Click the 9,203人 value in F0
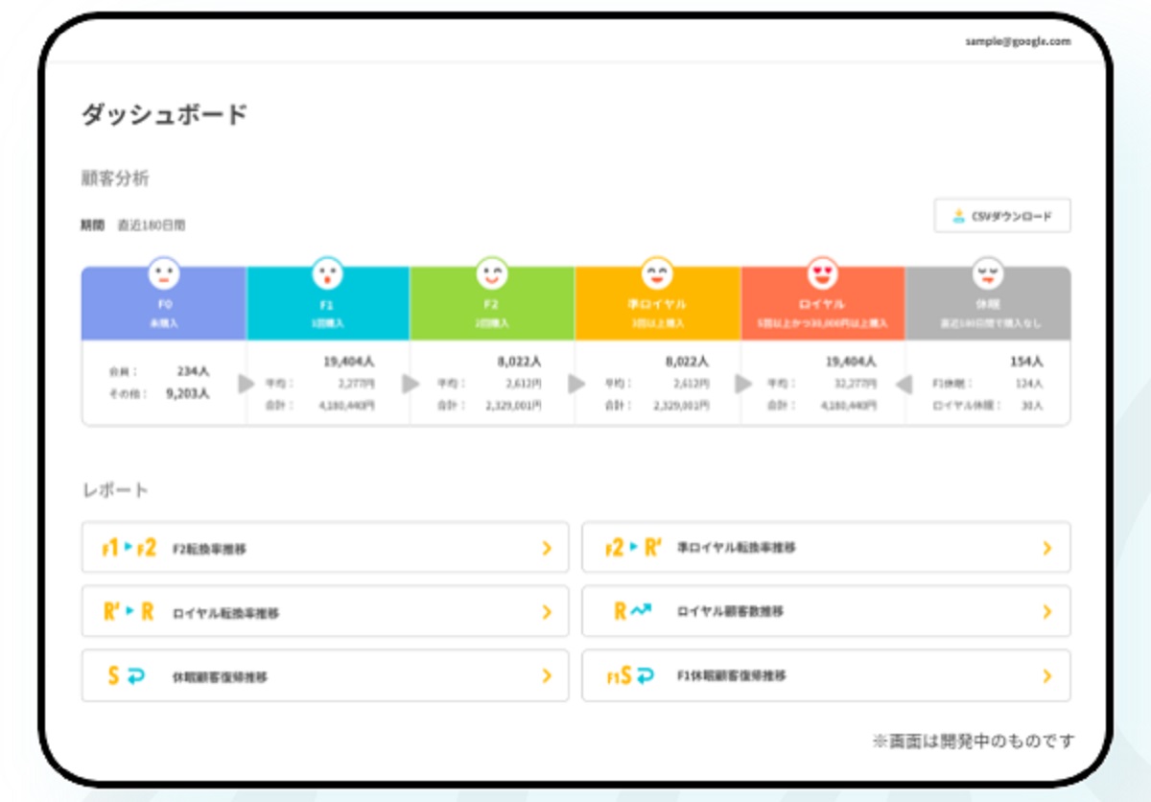 [x=188, y=393]
